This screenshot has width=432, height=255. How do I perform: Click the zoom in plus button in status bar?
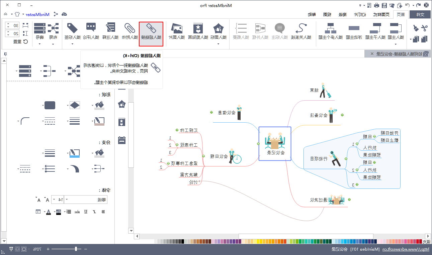click(48, 249)
